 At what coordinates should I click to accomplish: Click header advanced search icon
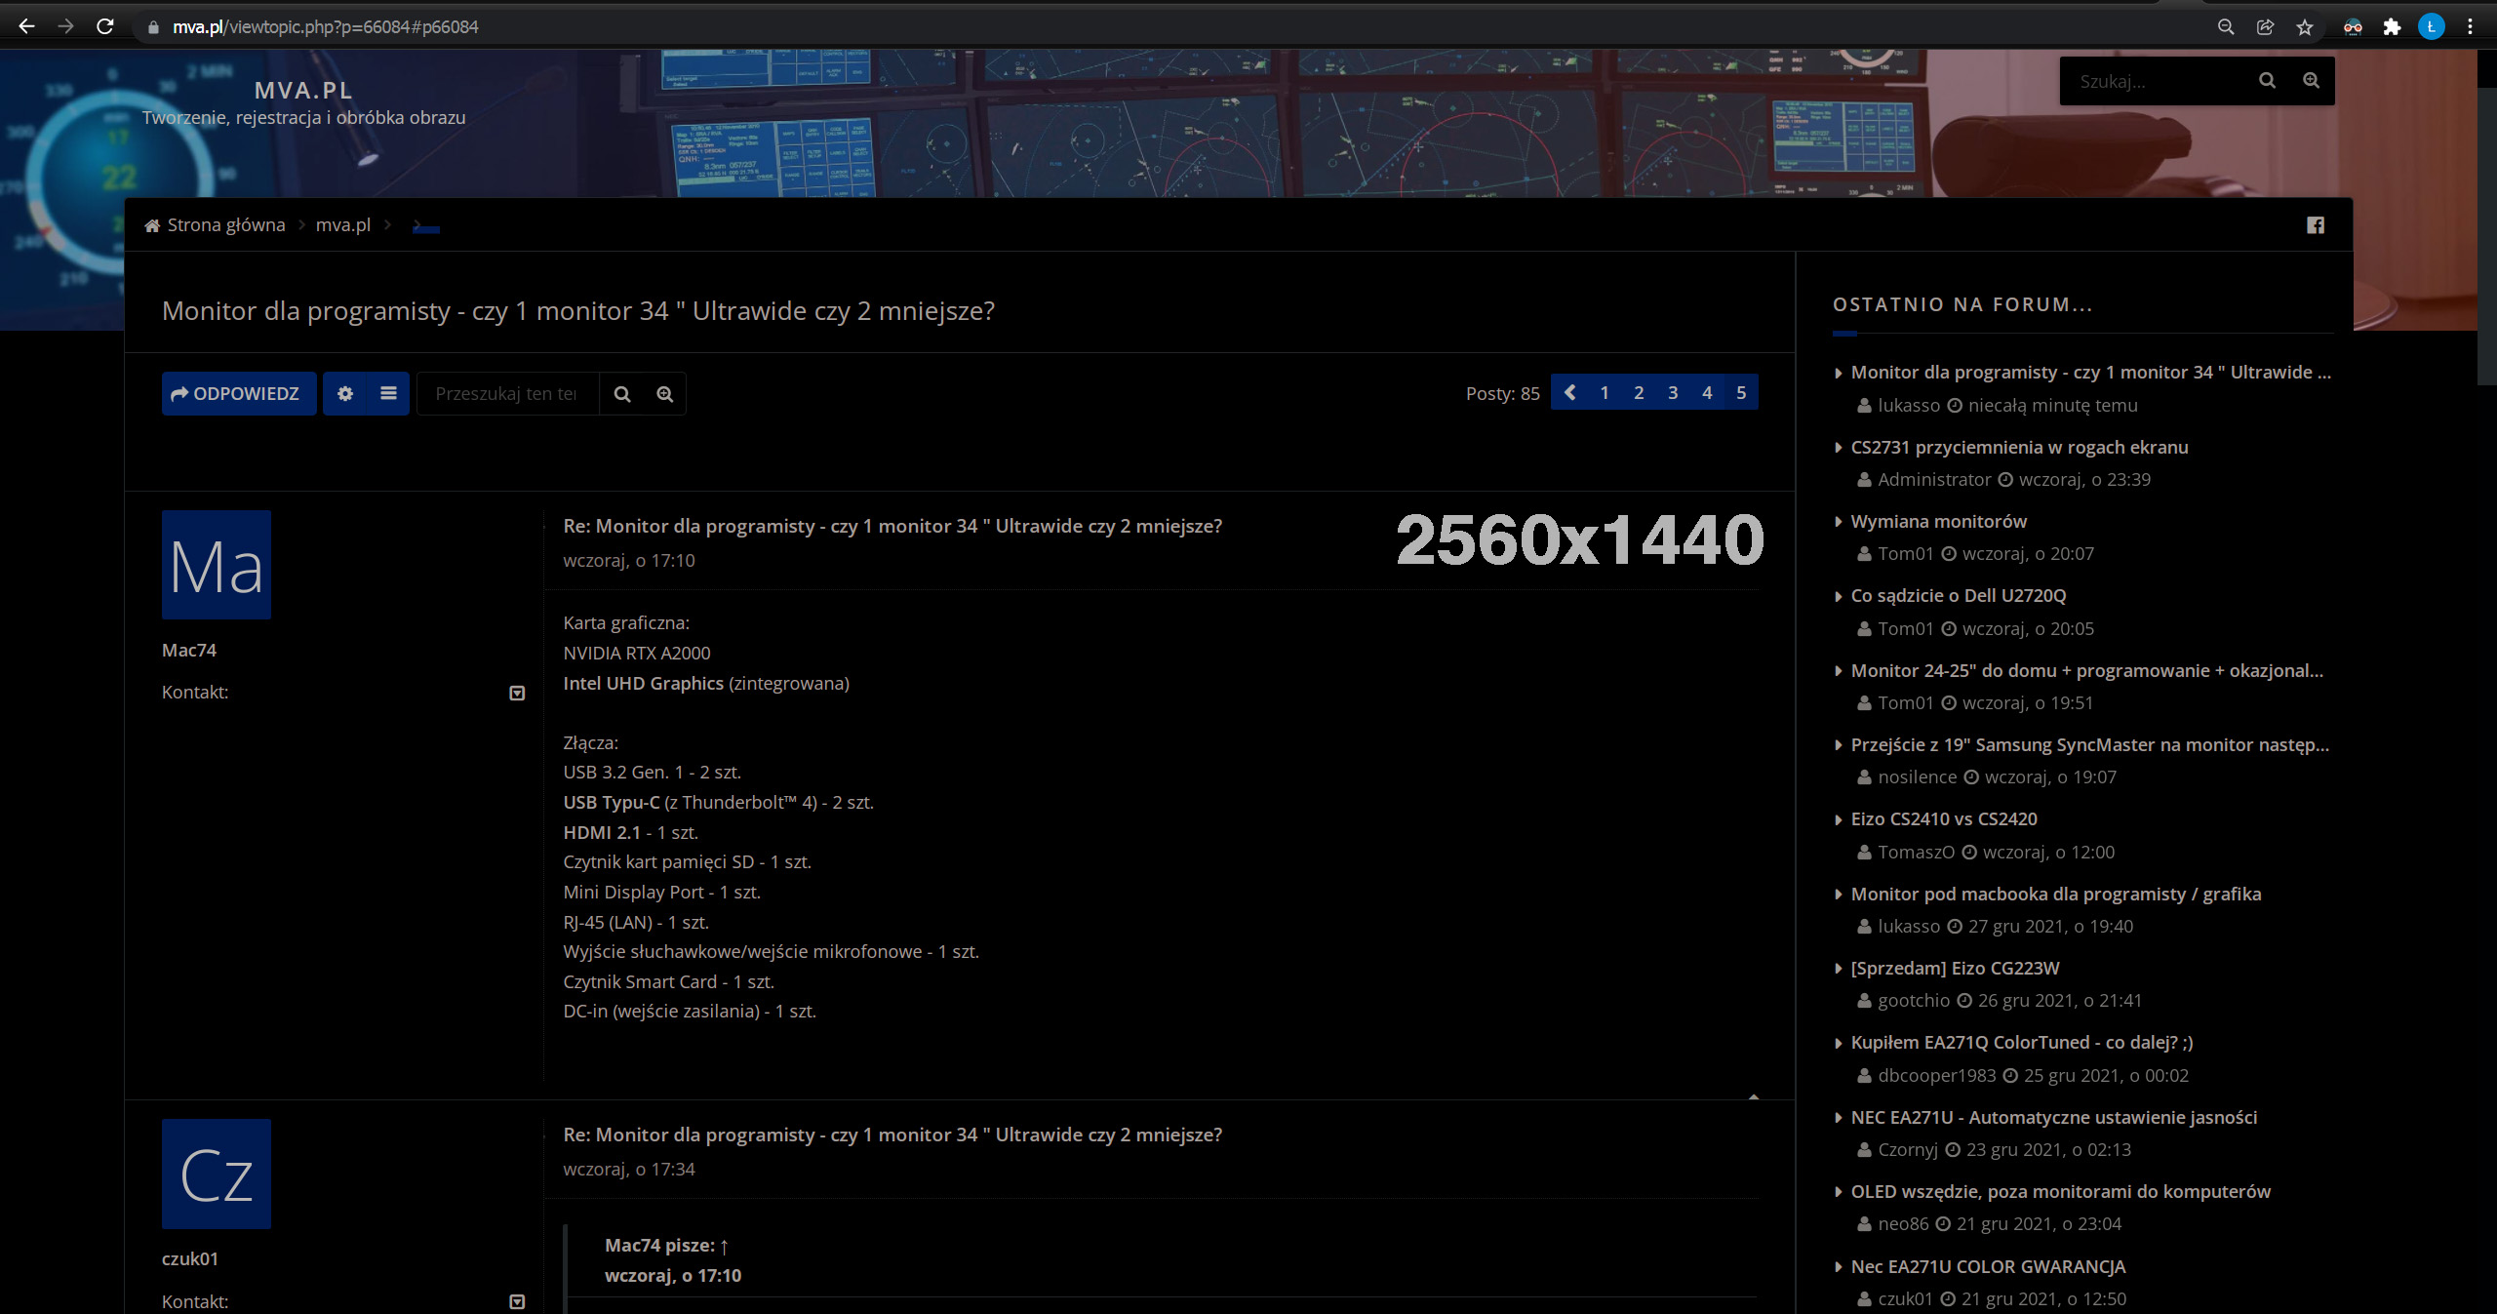(2311, 81)
